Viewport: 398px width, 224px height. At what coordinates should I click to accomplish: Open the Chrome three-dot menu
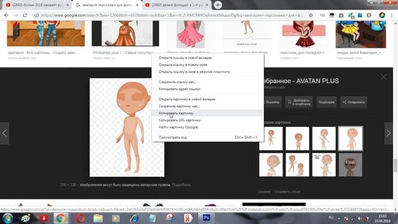click(392, 15)
